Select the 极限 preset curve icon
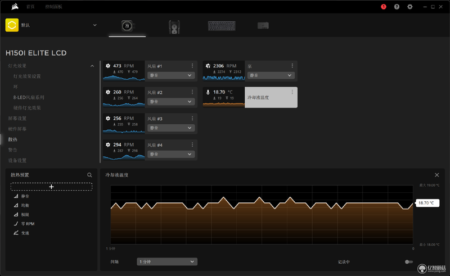 pyautogui.click(x=16, y=214)
